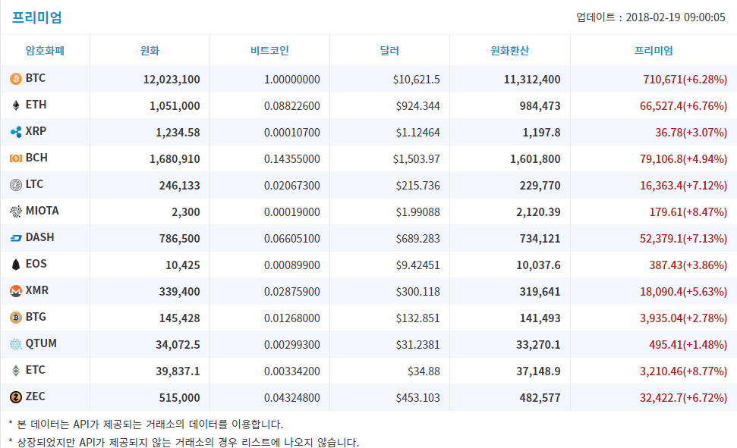
Task: Click the 원화환산 column header
Action: point(509,50)
